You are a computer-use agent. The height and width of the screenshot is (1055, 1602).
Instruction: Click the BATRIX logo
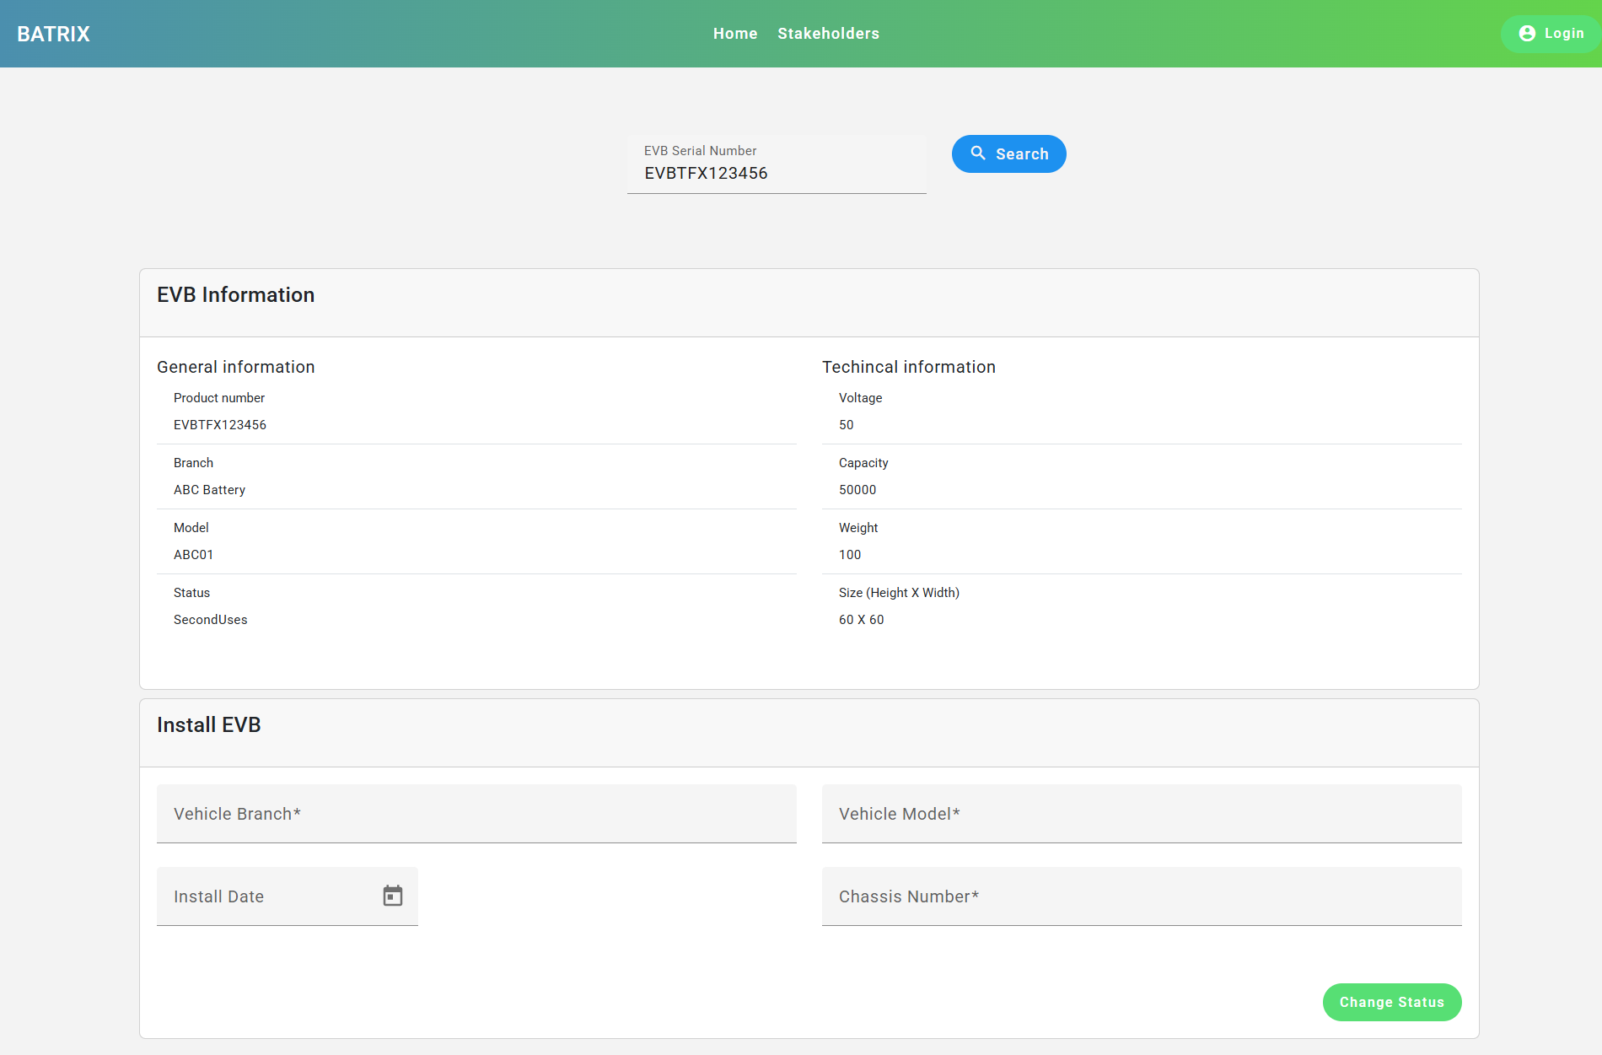click(x=53, y=34)
